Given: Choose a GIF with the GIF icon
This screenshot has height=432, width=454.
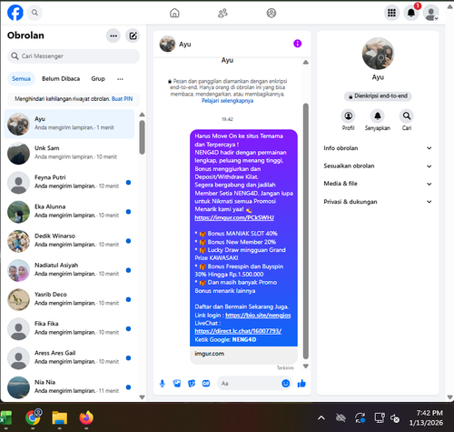Looking at the screenshot, I should (206, 384).
